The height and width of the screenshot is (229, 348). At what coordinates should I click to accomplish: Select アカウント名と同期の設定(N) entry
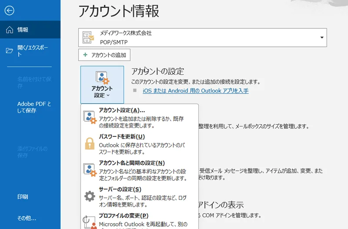tap(140, 170)
